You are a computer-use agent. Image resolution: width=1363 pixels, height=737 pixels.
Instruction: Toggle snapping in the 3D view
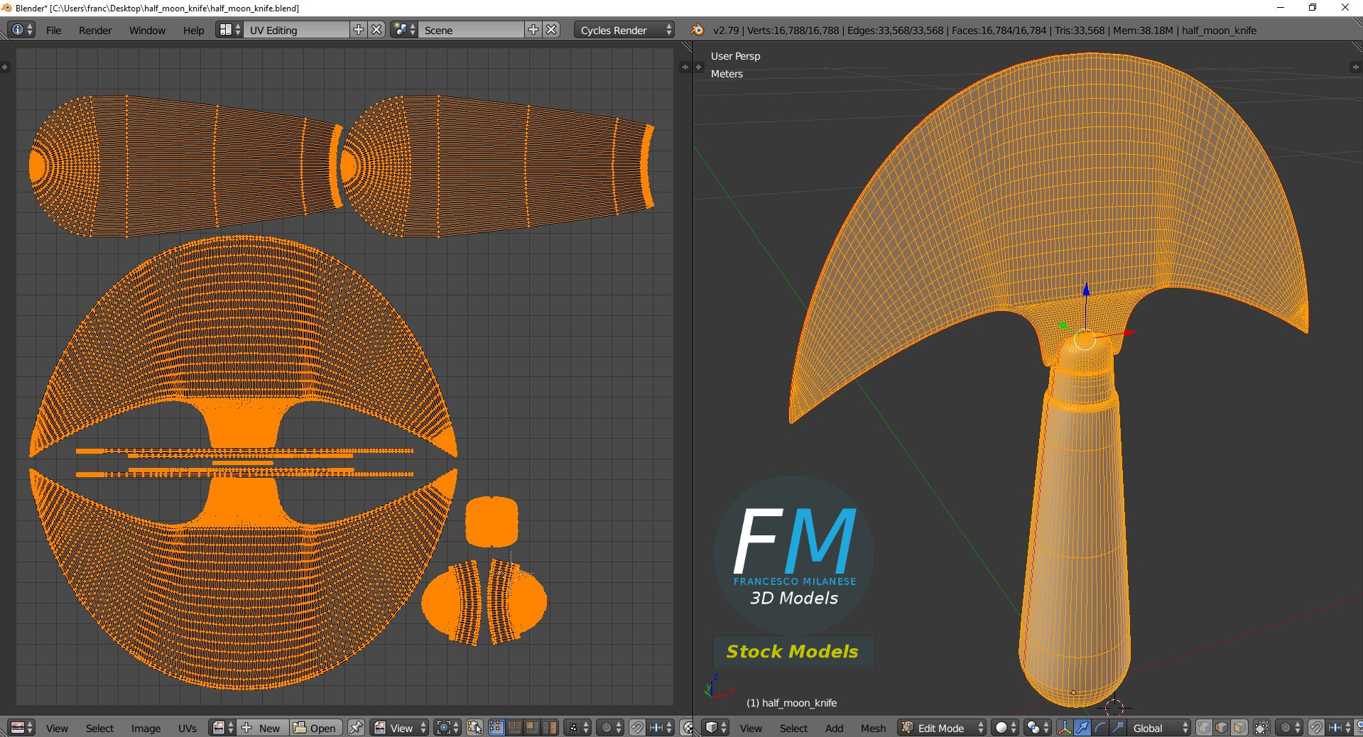pyautogui.click(x=1315, y=728)
